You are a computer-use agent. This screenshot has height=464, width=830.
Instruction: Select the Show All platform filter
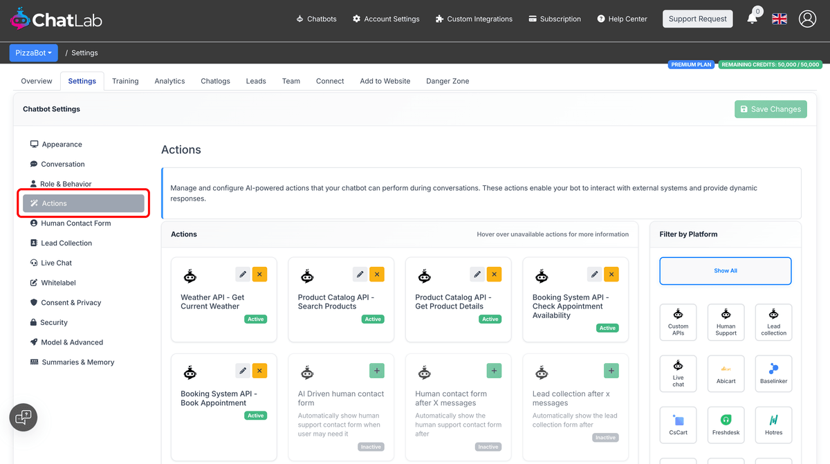click(x=725, y=271)
